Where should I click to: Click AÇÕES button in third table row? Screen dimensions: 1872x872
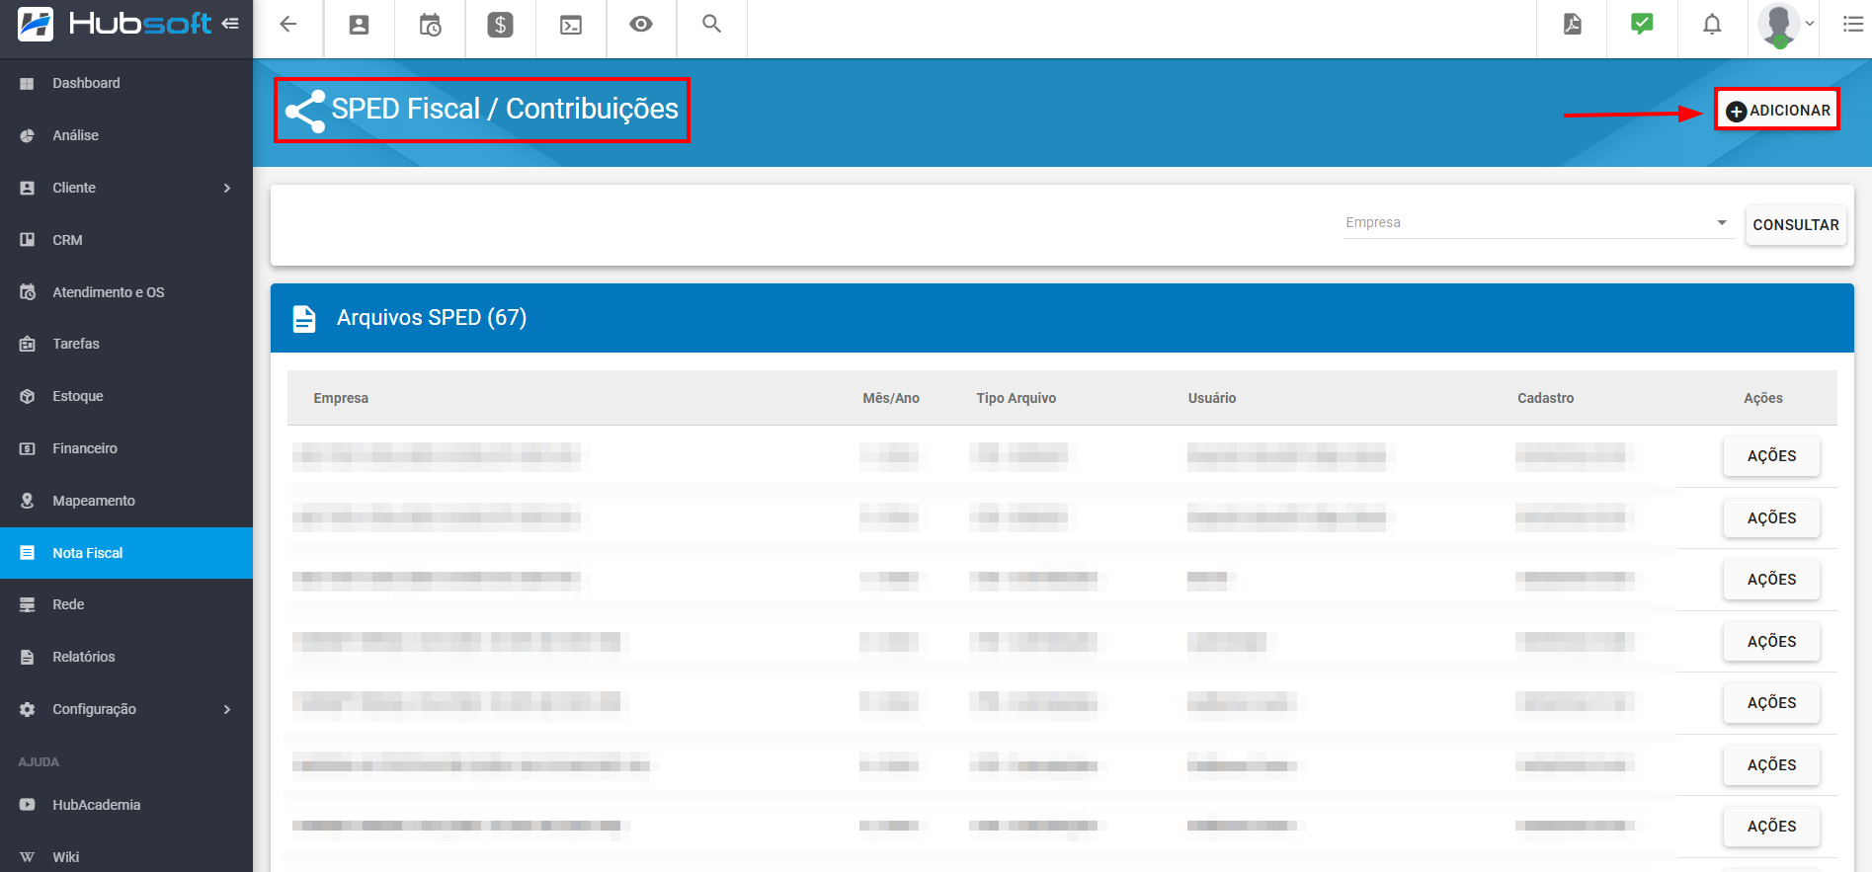[1771, 580]
